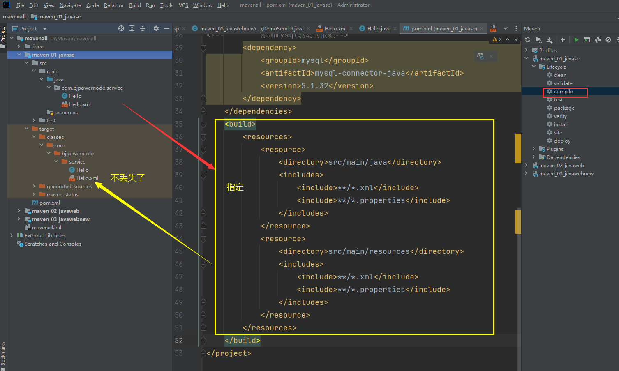Load Maven changes floating icon in editor
Screen dimensions: 619x371
pos(480,56)
